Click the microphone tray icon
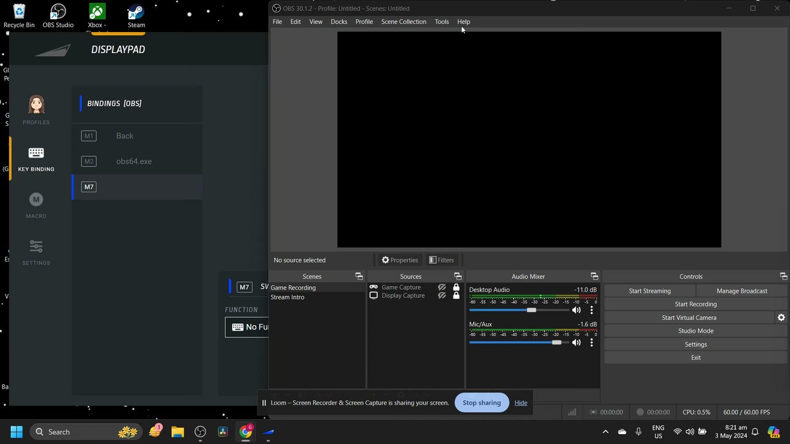The image size is (790, 444). pyautogui.click(x=639, y=432)
